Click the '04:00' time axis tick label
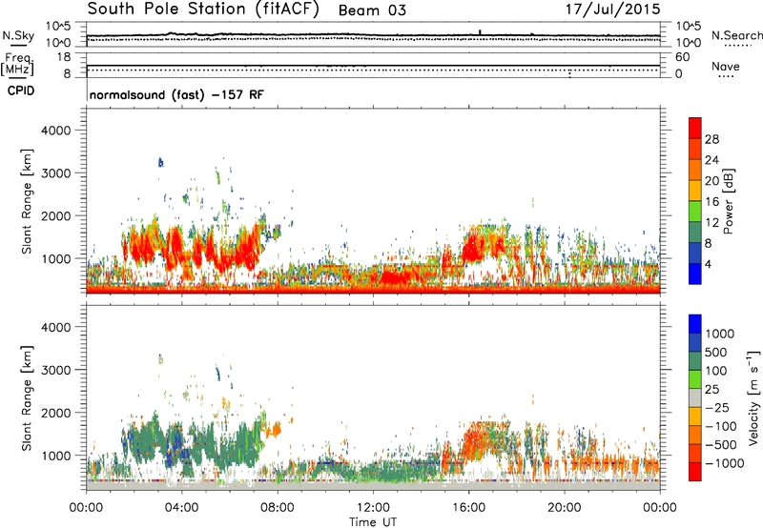 tap(181, 508)
